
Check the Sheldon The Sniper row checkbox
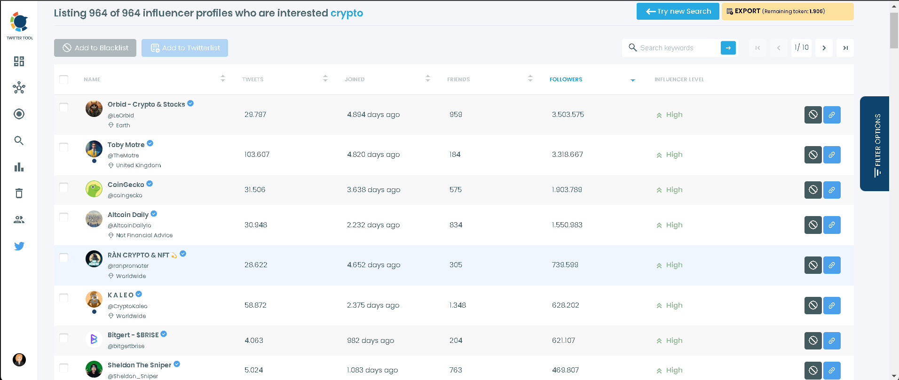(x=64, y=367)
